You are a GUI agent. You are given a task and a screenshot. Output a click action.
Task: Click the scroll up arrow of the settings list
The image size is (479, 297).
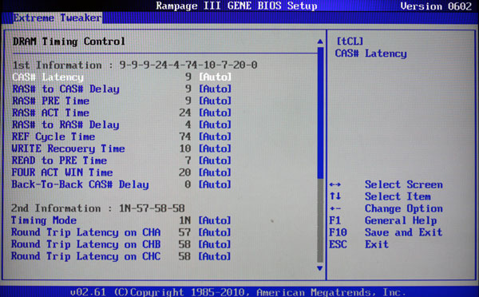click(x=320, y=42)
